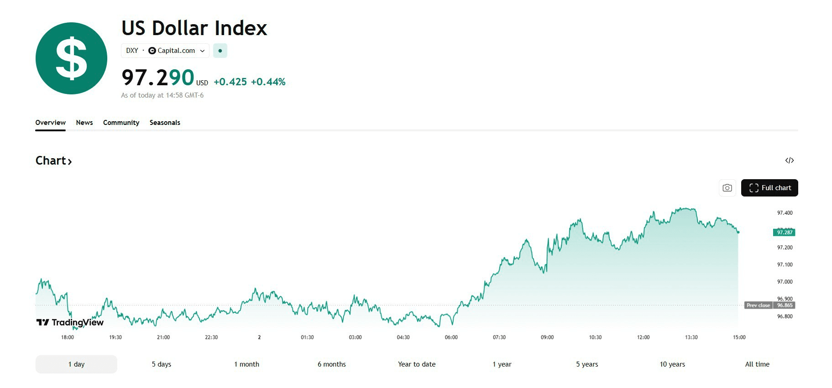Switch chart range to 5 days
832x388 pixels.
pos(162,364)
